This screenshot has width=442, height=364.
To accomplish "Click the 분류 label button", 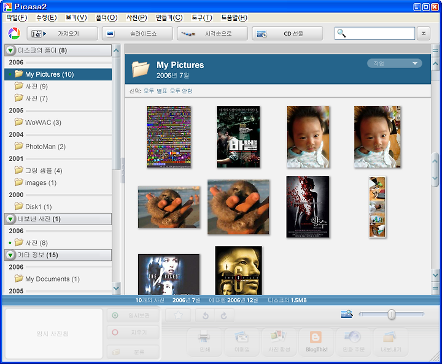I will tap(133, 352).
